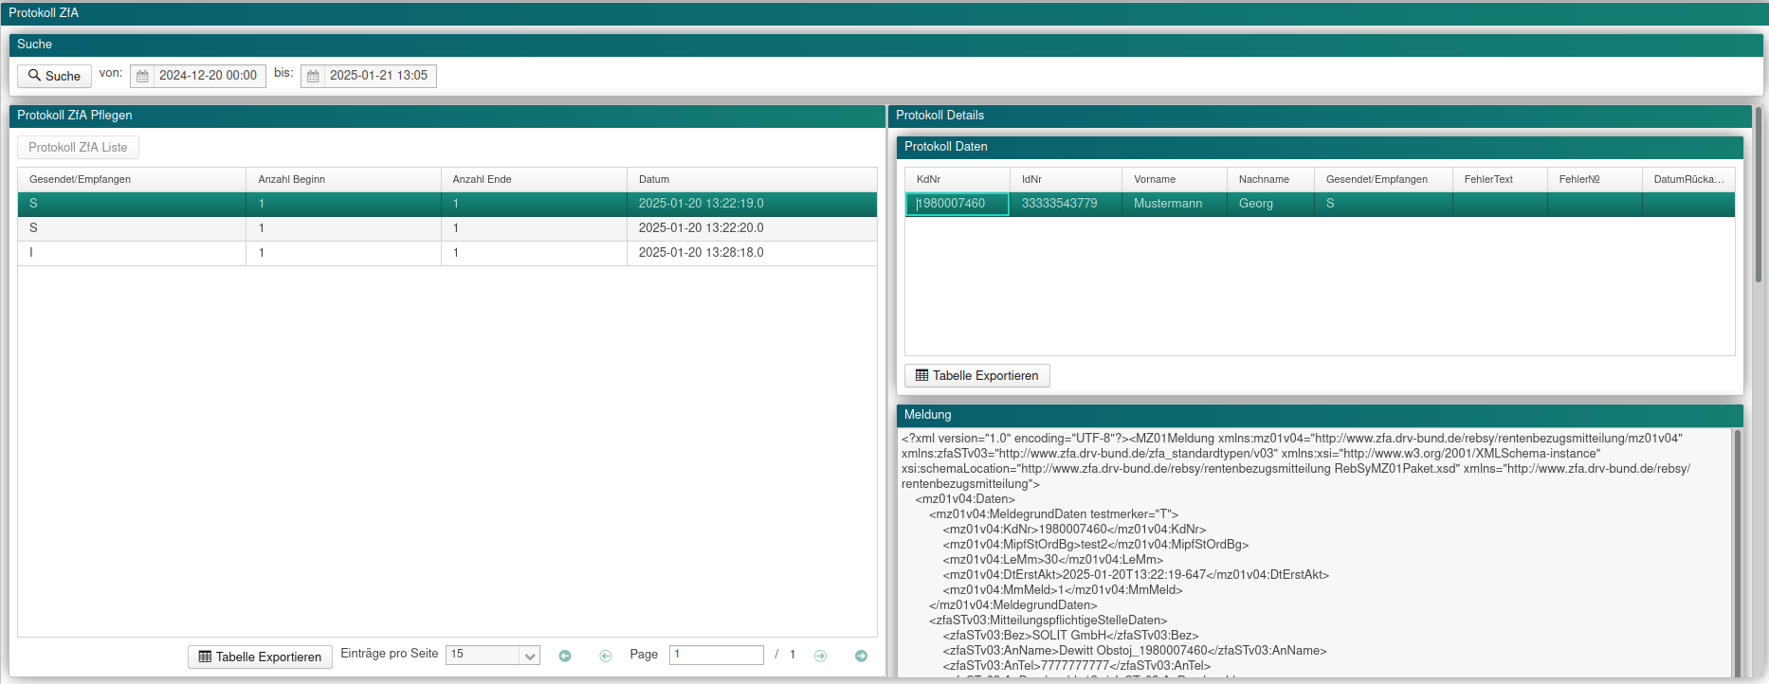Click the XML line with MipfStOrdBg test2
1769x684 pixels.
click(1095, 545)
